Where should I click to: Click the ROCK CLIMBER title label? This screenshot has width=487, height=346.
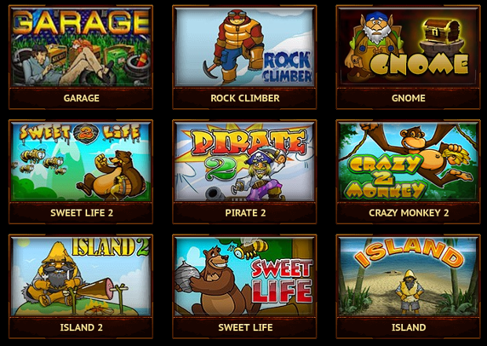coord(245,98)
